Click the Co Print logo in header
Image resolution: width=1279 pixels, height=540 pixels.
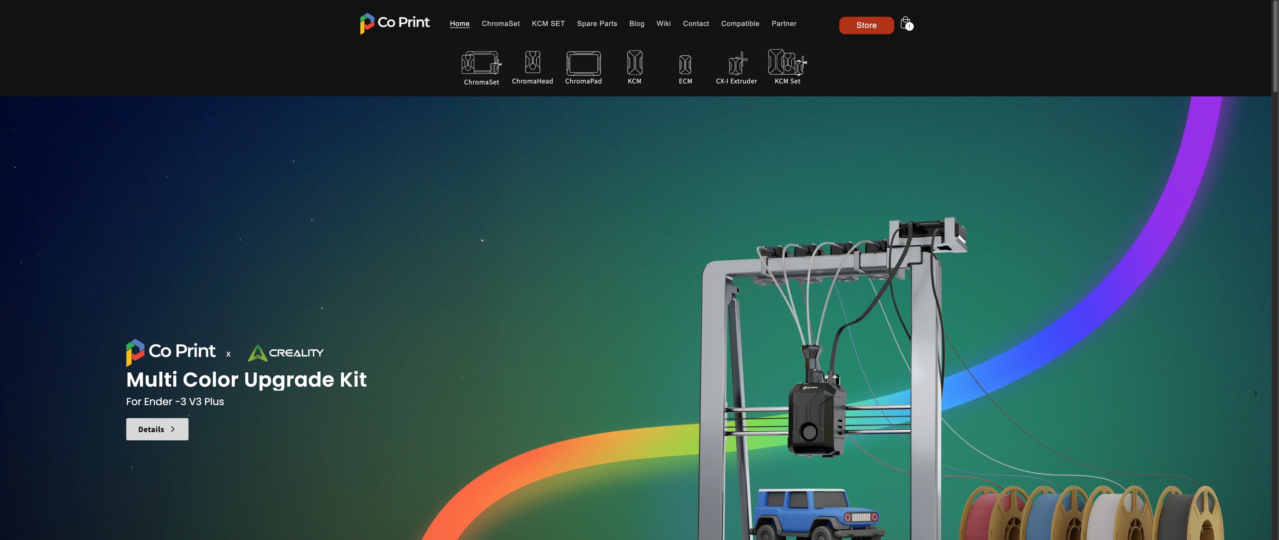[395, 23]
